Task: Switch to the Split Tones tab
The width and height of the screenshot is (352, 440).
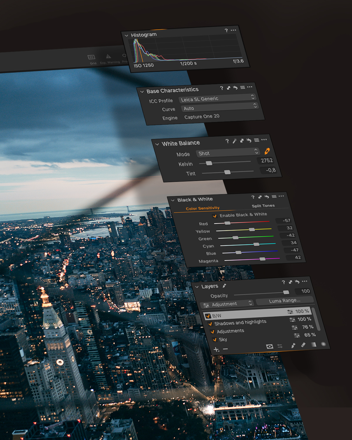Action: [x=263, y=206]
